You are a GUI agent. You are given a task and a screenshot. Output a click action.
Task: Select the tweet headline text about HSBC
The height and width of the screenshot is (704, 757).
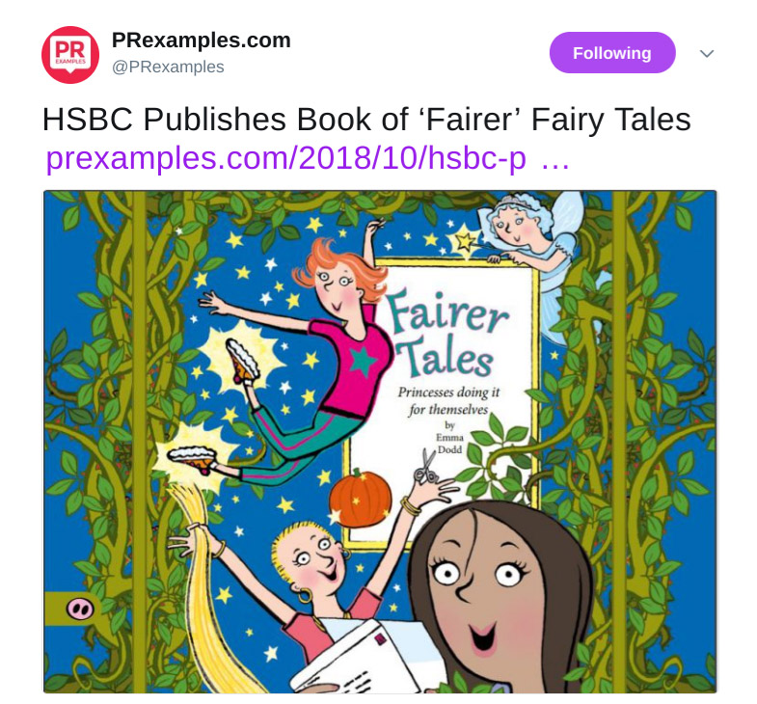coord(366,120)
